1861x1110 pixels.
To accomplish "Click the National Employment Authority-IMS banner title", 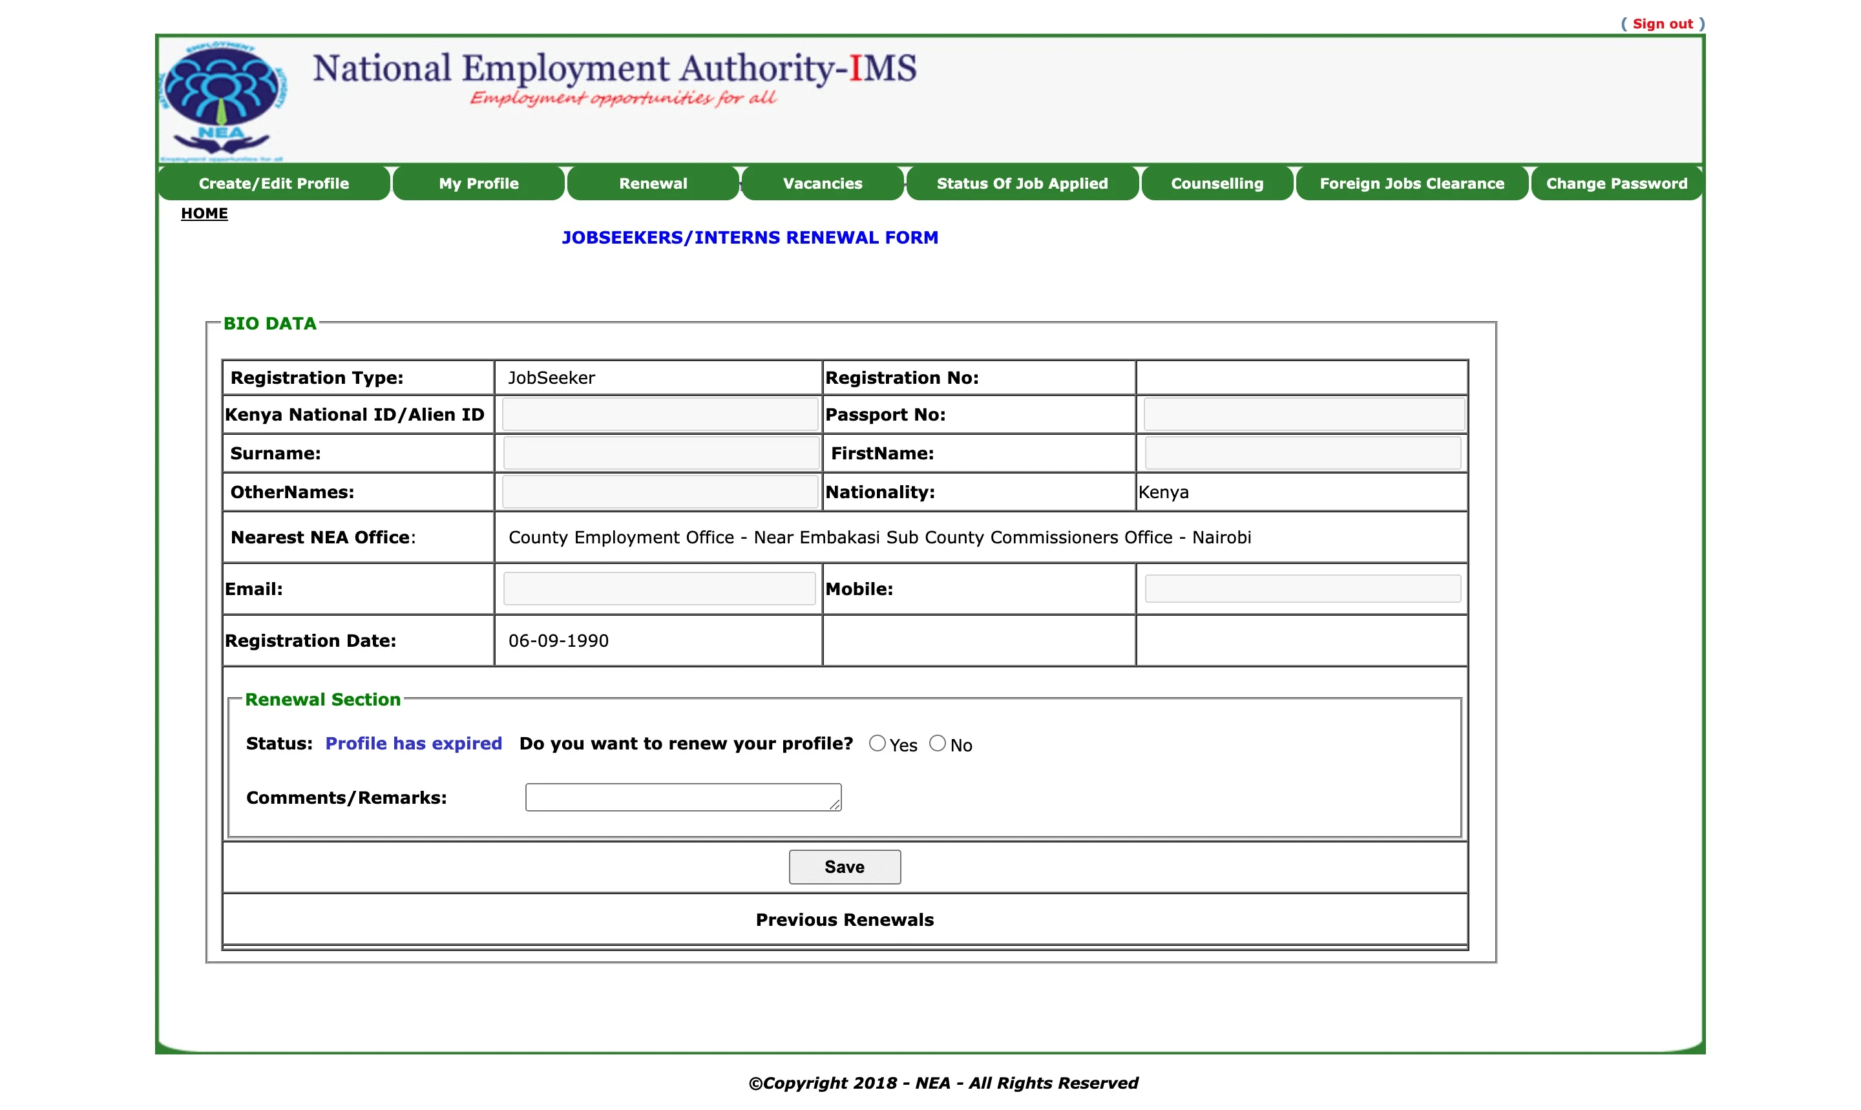I will pyautogui.click(x=614, y=69).
